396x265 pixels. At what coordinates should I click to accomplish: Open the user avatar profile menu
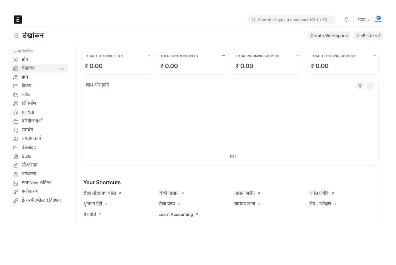pos(378,19)
